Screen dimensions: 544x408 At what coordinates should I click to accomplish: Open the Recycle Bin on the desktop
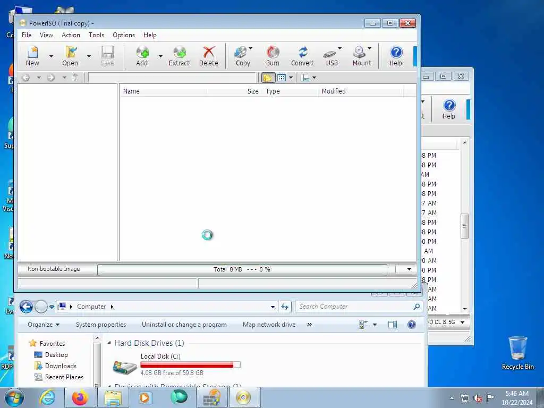pyautogui.click(x=517, y=353)
